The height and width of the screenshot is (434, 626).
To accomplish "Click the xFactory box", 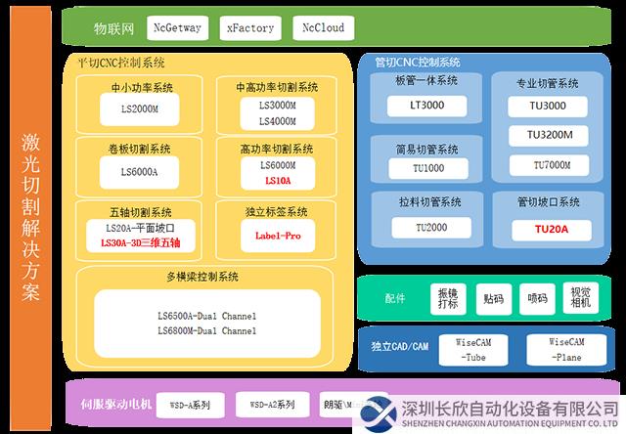I will tap(250, 28).
